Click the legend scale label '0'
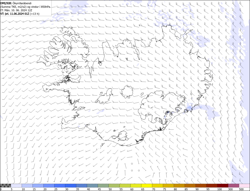The image size is (250, 191). click(x=1, y=189)
